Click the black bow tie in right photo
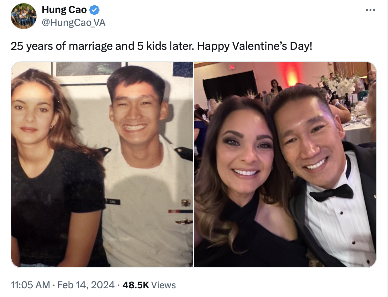This screenshot has width=388, height=297. click(331, 192)
